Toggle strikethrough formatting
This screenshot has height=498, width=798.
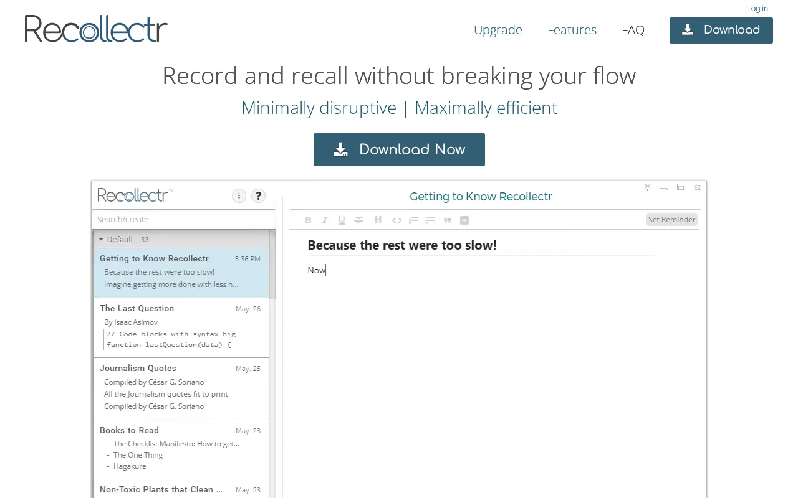359,220
